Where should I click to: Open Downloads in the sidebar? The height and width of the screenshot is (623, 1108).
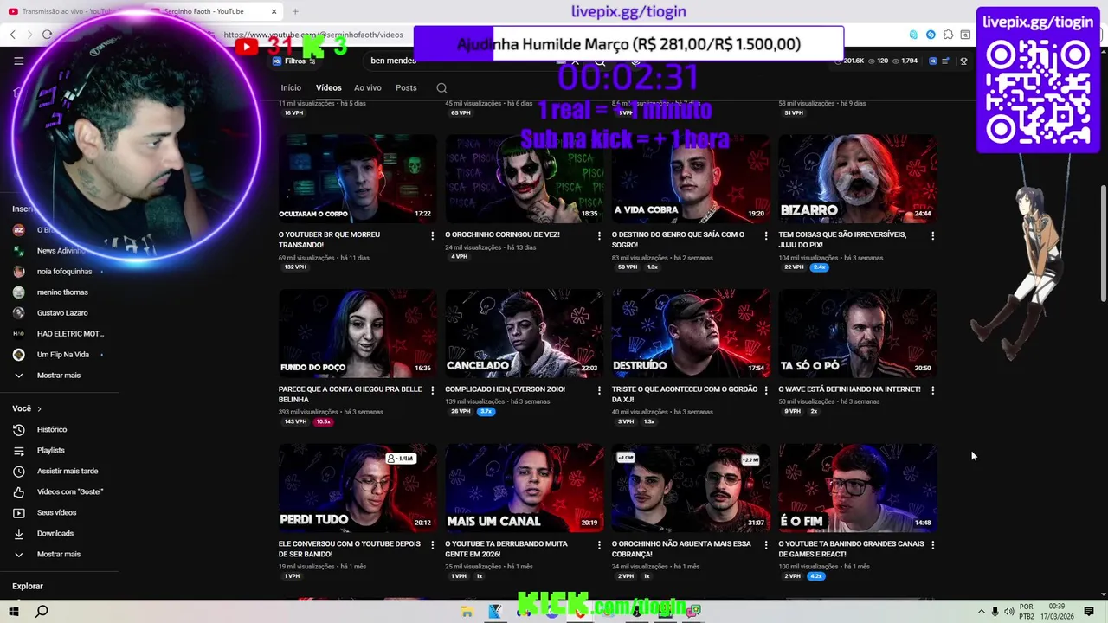click(x=55, y=534)
